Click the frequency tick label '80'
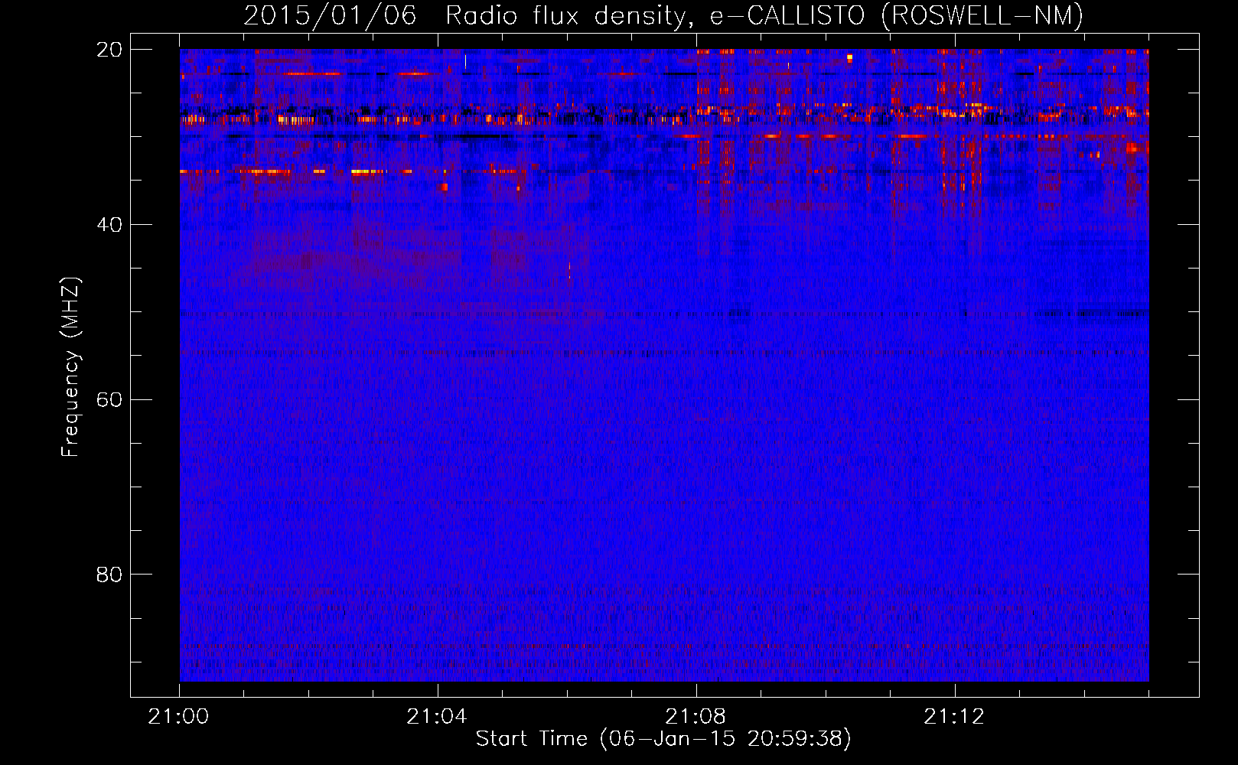 click(109, 575)
